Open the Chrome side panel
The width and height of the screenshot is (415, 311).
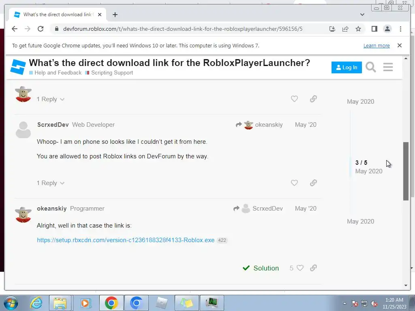point(374,29)
